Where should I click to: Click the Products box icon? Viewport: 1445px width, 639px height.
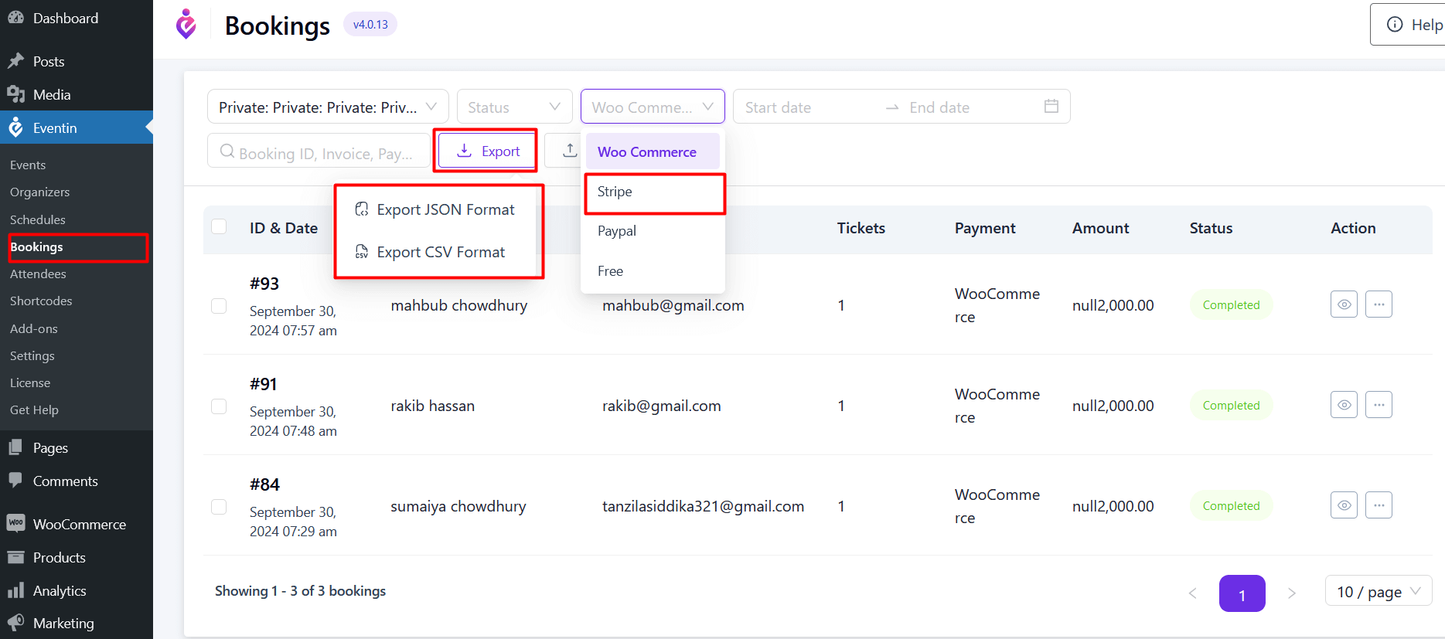[x=15, y=557]
